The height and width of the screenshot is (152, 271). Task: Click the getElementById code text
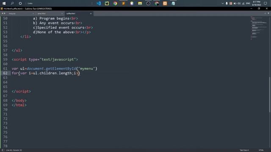(61, 68)
